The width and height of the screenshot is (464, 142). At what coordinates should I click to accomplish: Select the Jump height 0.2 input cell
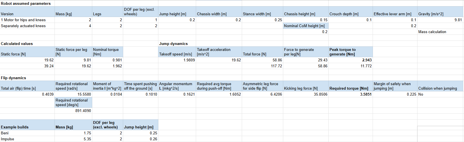[177, 20]
